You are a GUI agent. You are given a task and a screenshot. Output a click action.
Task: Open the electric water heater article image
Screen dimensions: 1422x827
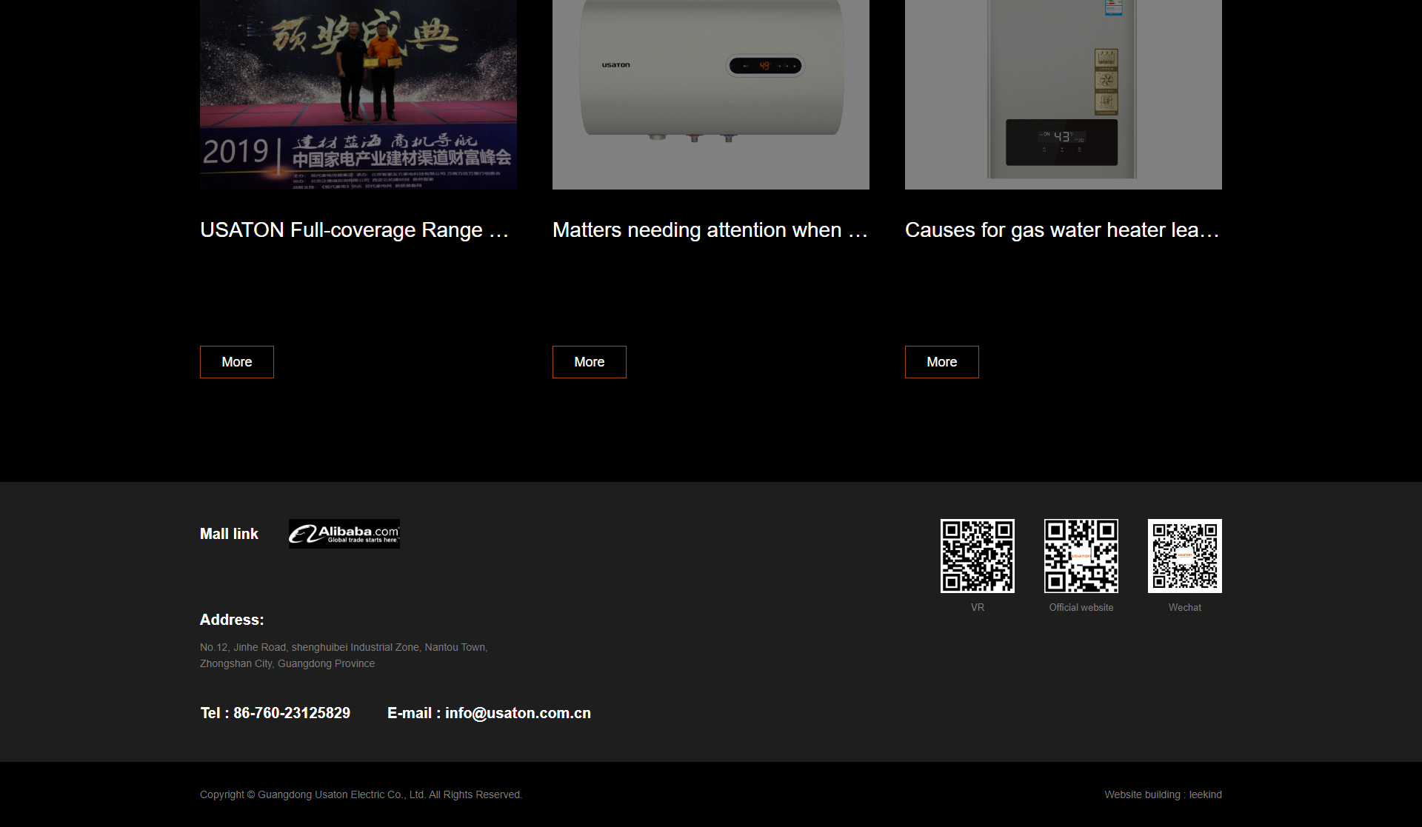710,94
